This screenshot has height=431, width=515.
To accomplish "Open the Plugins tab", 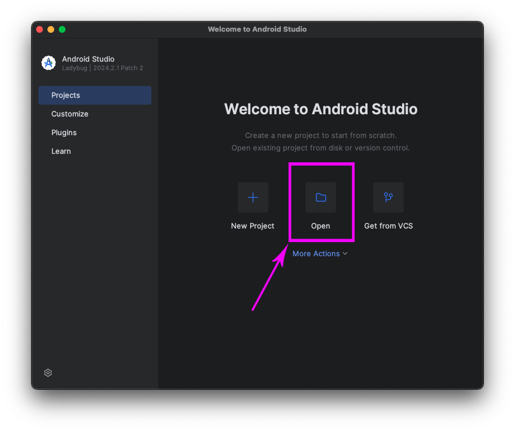I will [95, 132].
